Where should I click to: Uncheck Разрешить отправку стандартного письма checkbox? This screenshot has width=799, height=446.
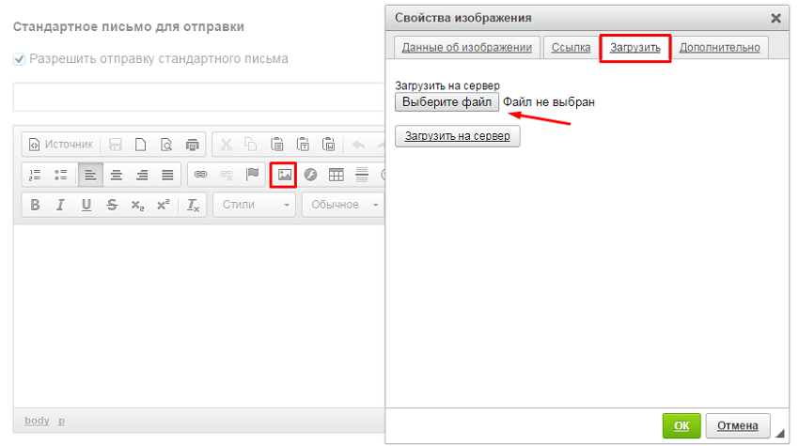19,59
